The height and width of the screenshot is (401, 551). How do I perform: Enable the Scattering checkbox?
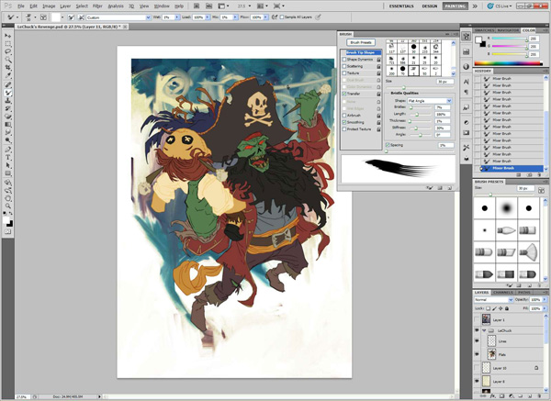click(x=344, y=66)
